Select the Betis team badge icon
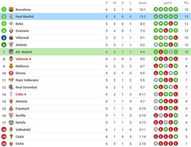The height and width of the screenshot is (147, 191). coord(11,24)
